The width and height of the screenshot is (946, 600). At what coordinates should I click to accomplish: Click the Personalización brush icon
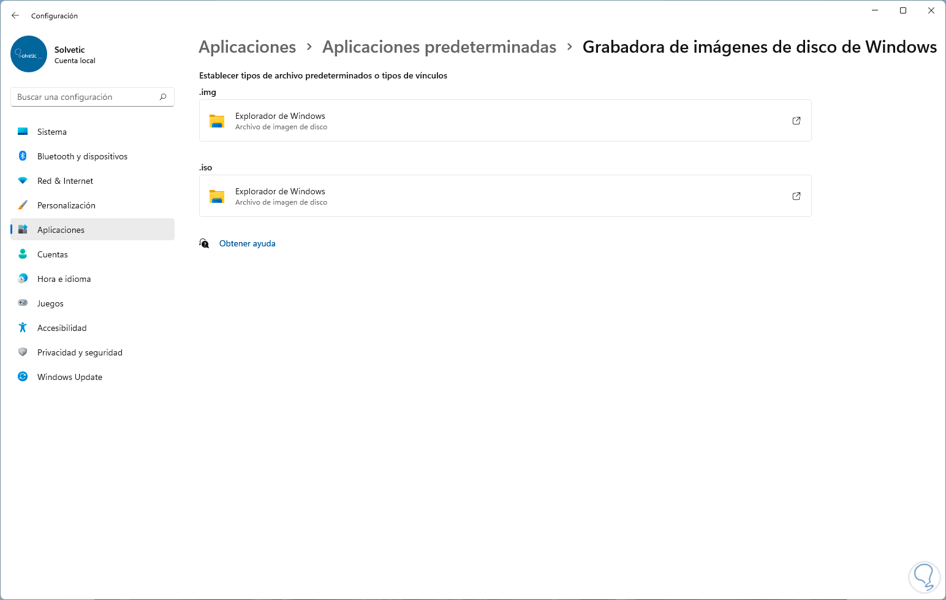[x=23, y=205]
